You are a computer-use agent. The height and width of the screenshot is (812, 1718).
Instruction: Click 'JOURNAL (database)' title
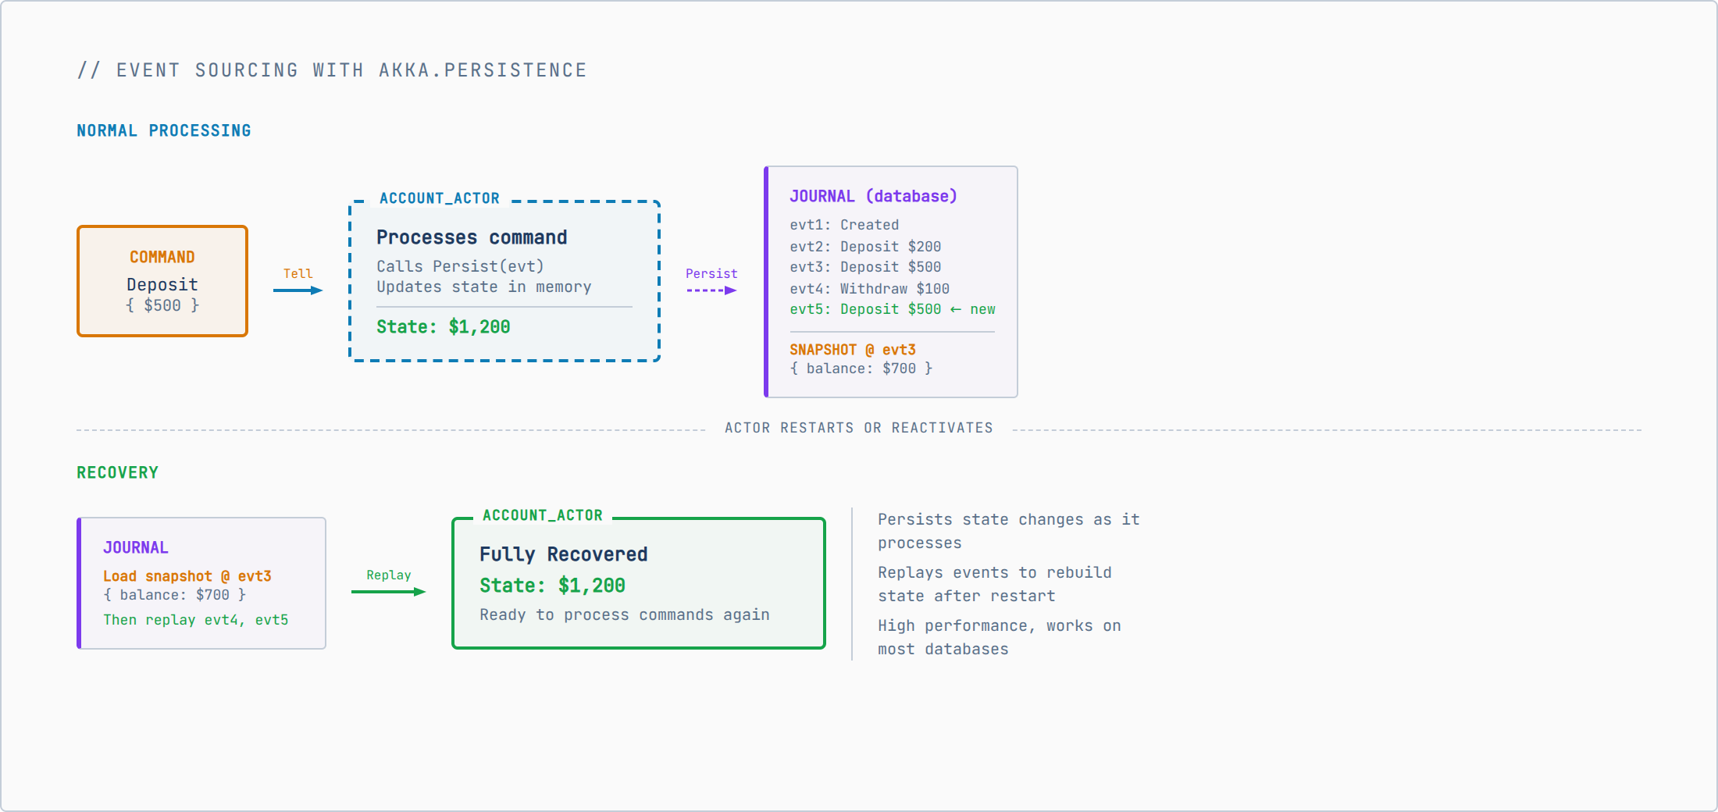coord(873,196)
